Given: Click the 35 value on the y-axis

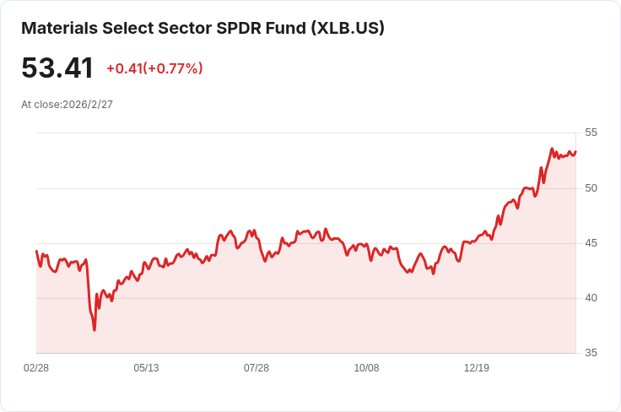Looking at the screenshot, I should (591, 353).
